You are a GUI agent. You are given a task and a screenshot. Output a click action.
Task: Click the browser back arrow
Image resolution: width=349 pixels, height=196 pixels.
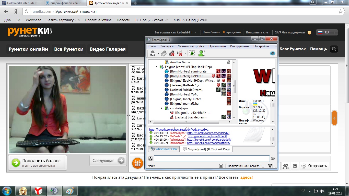[6, 11]
